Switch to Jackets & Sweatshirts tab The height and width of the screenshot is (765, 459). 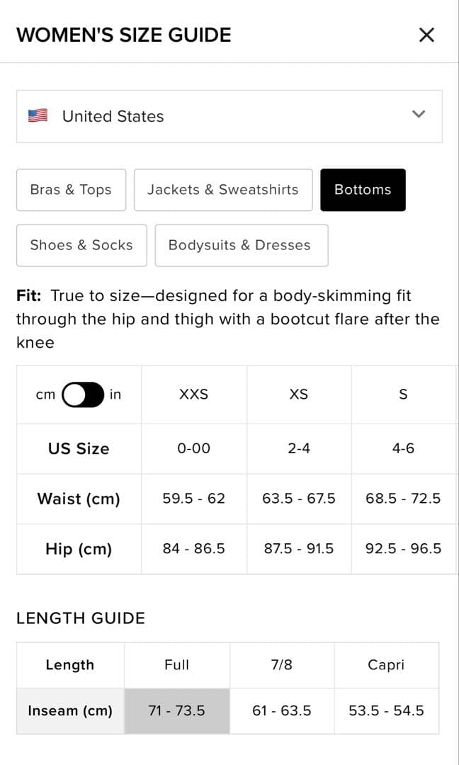click(x=222, y=190)
